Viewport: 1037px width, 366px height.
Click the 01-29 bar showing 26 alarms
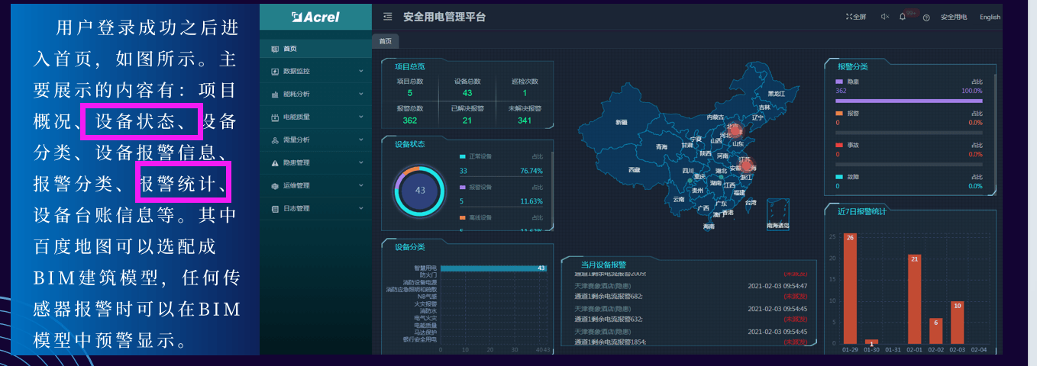pyautogui.click(x=849, y=290)
